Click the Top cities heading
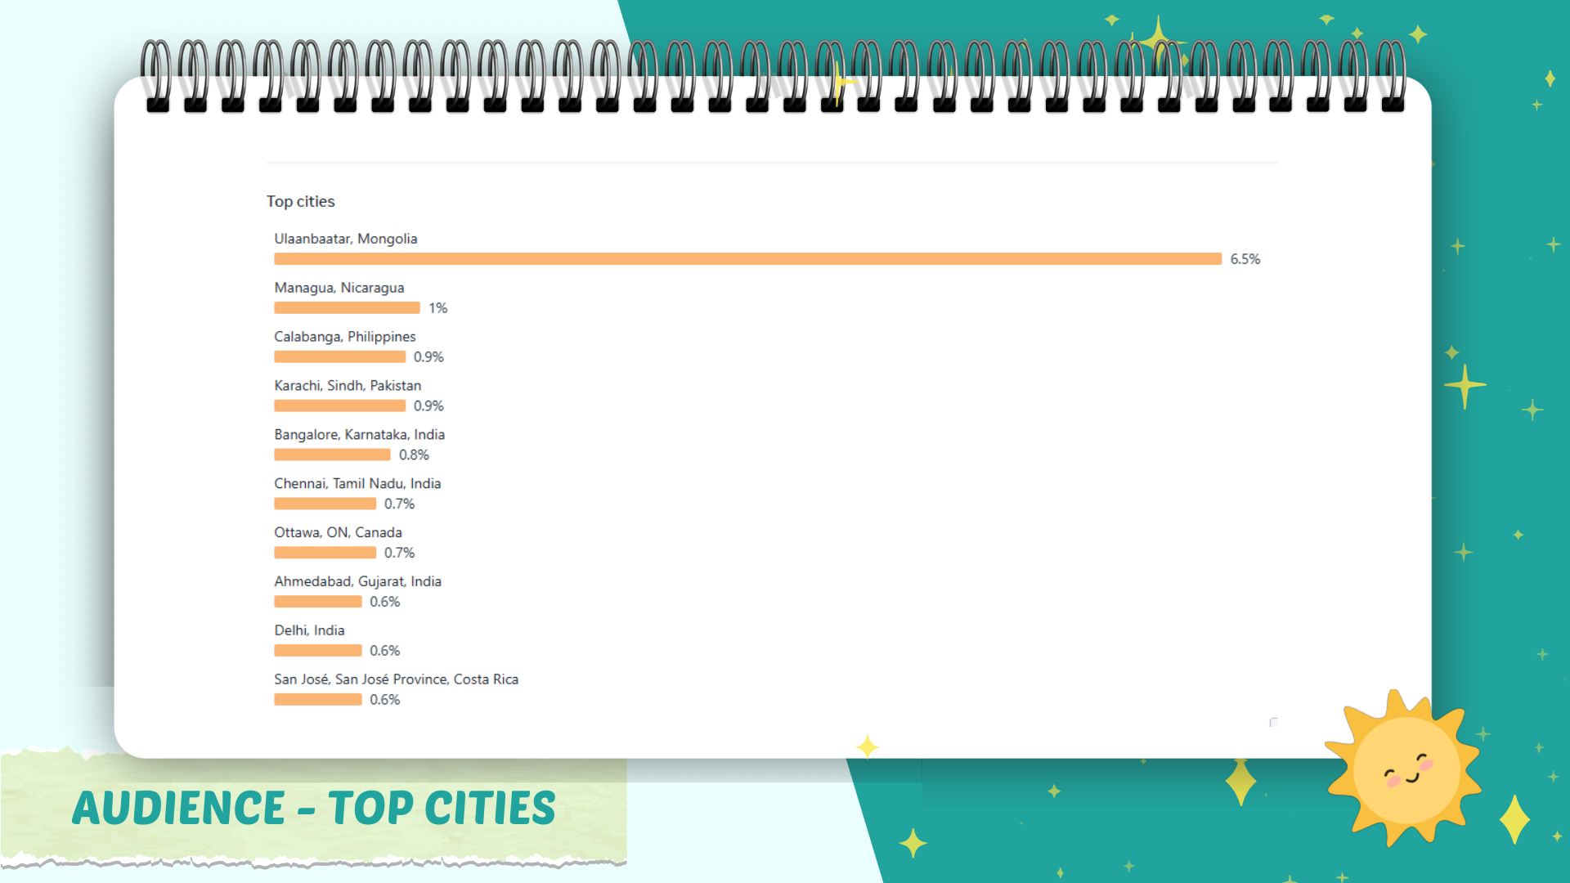The image size is (1570, 883). click(300, 201)
